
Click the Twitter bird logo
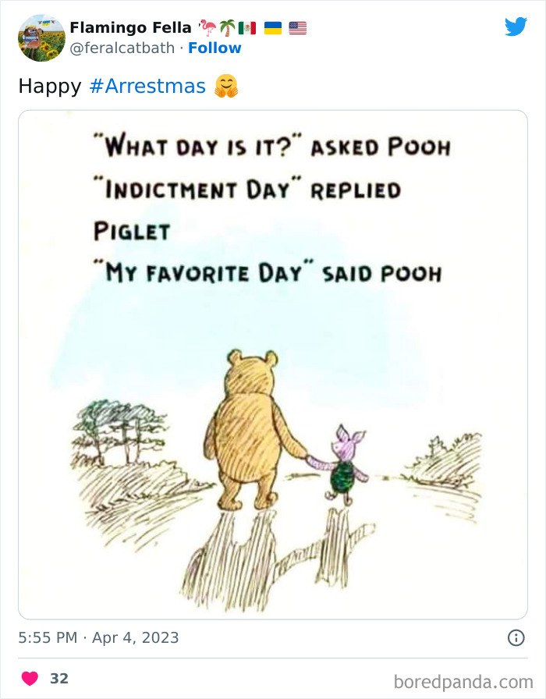(516, 27)
